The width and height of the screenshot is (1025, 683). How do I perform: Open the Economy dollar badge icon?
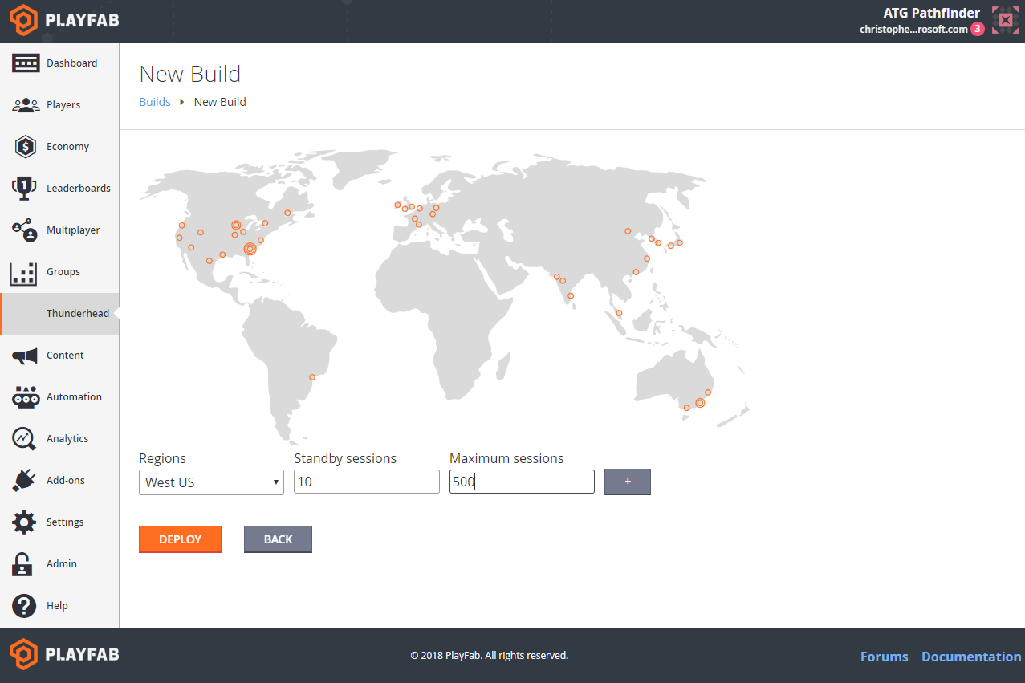(x=26, y=147)
